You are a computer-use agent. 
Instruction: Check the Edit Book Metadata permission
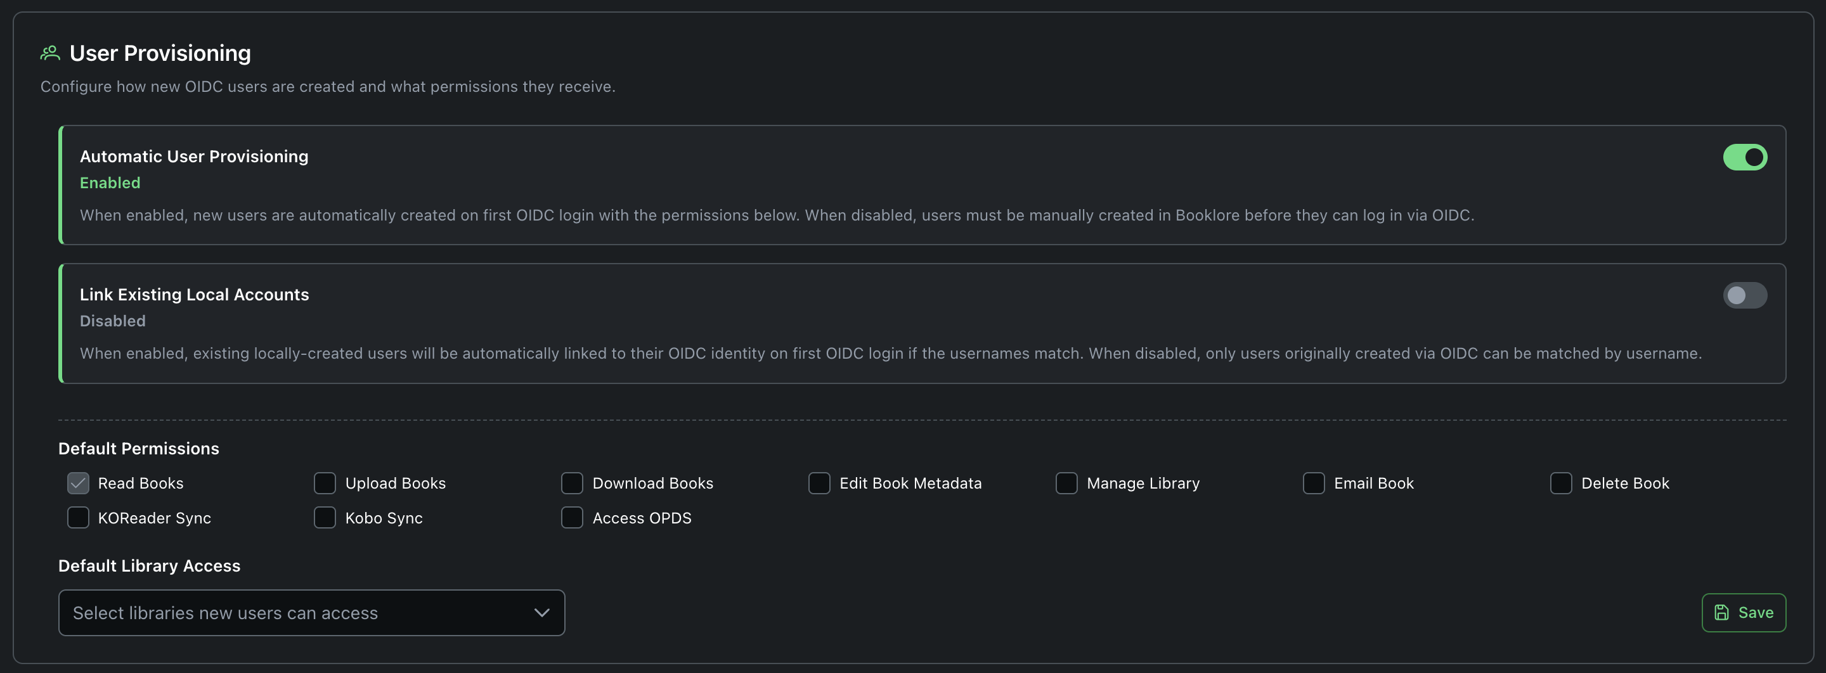coord(819,482)
